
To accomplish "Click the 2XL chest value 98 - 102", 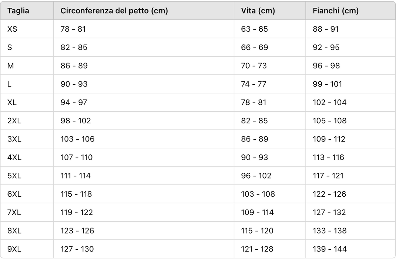I will (76, 120).
